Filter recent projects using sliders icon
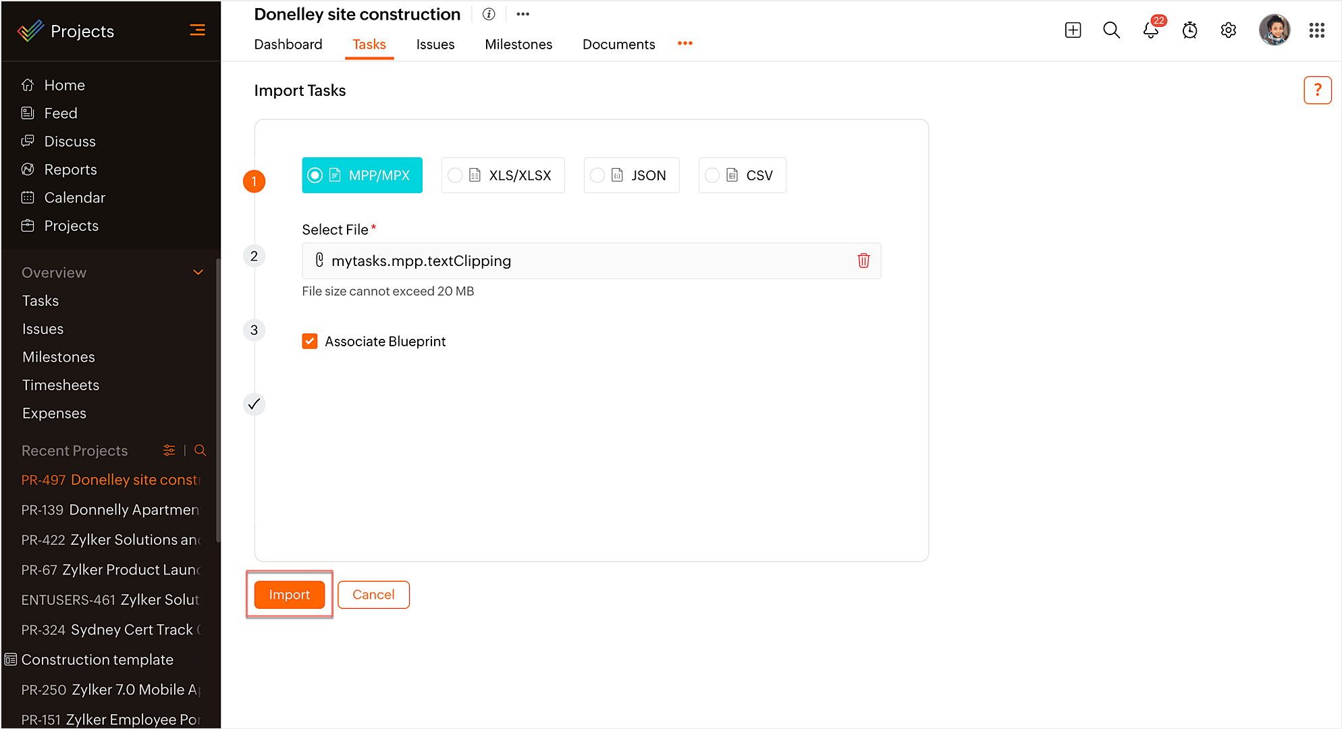1342x729 pixels. (x=169, y=450)
